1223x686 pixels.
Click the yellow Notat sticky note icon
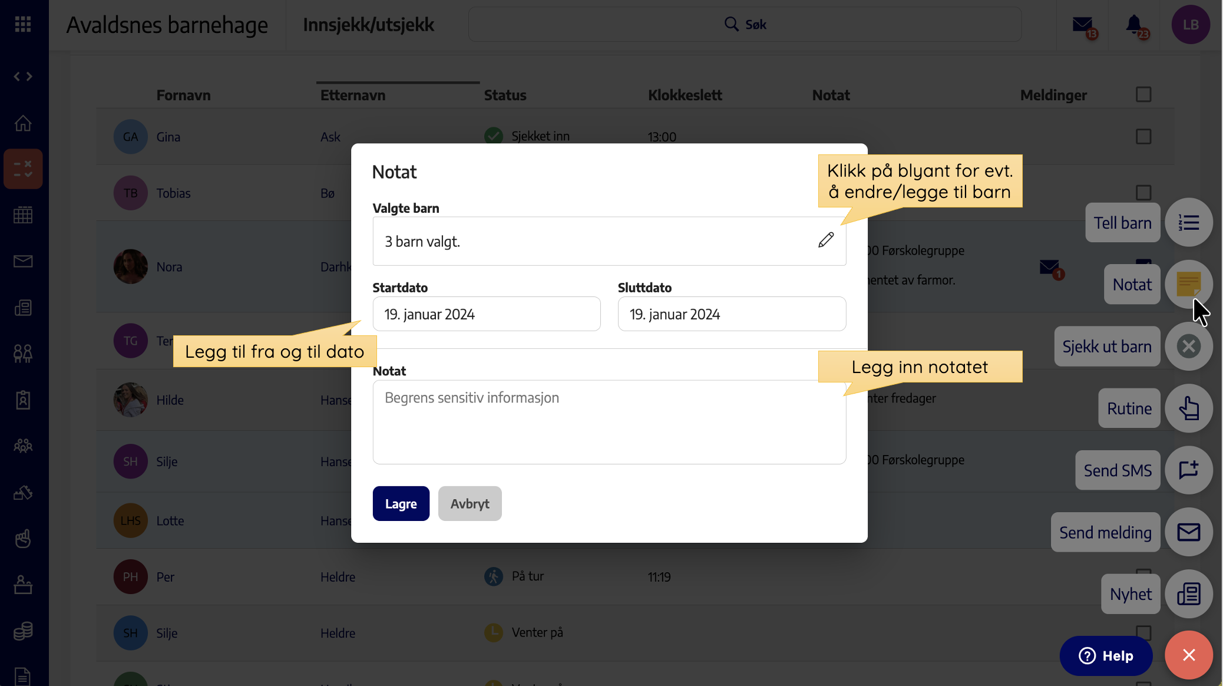coord(1188,284)
